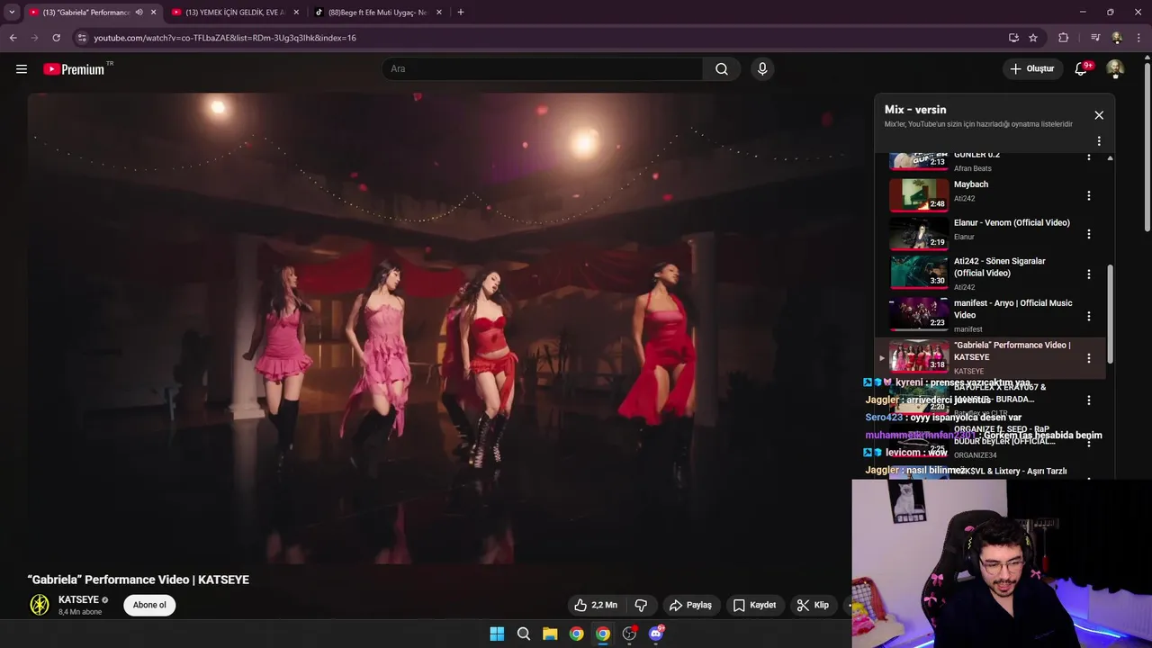Close the Bege ft Efe Muti tab
1152x648 pixels.
[x=439, y=13]
